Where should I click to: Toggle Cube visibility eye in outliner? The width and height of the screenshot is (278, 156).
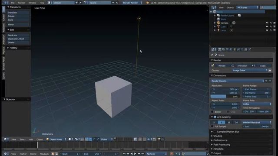pyautogui.click(x=267, y=26)
